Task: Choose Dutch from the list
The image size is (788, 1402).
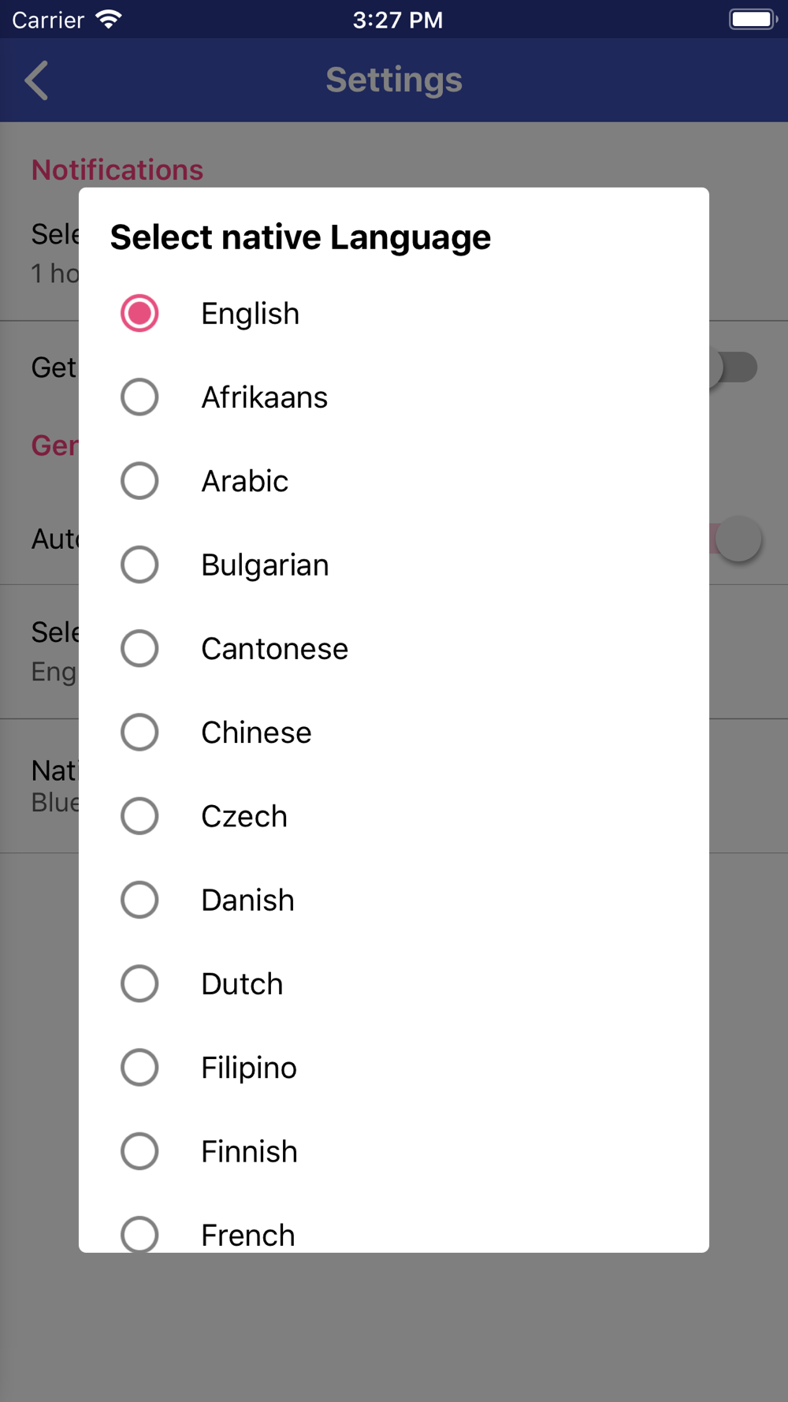Action: [139, 984]
